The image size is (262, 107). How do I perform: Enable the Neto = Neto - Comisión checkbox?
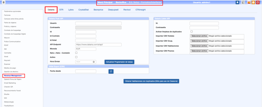tap(76, 53)
